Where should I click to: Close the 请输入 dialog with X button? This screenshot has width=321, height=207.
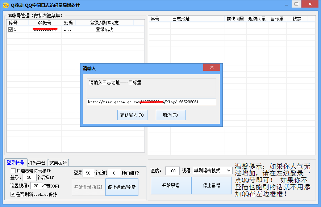coord(212,67)
